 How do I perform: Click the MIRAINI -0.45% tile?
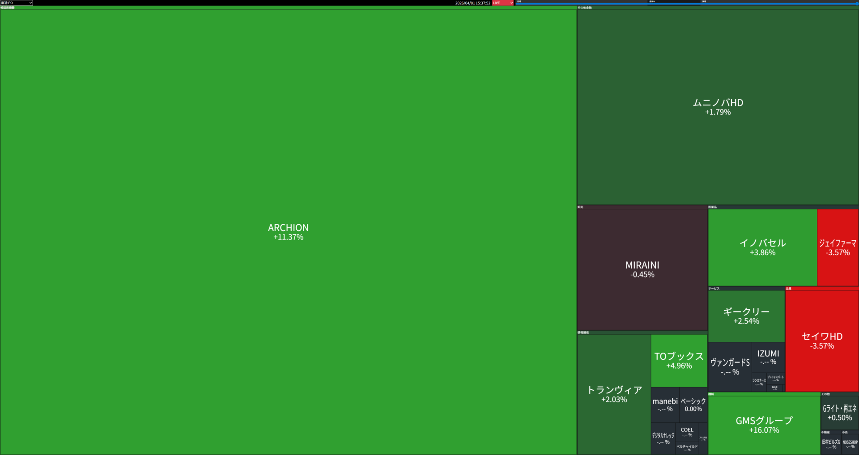tap(642, 270)
